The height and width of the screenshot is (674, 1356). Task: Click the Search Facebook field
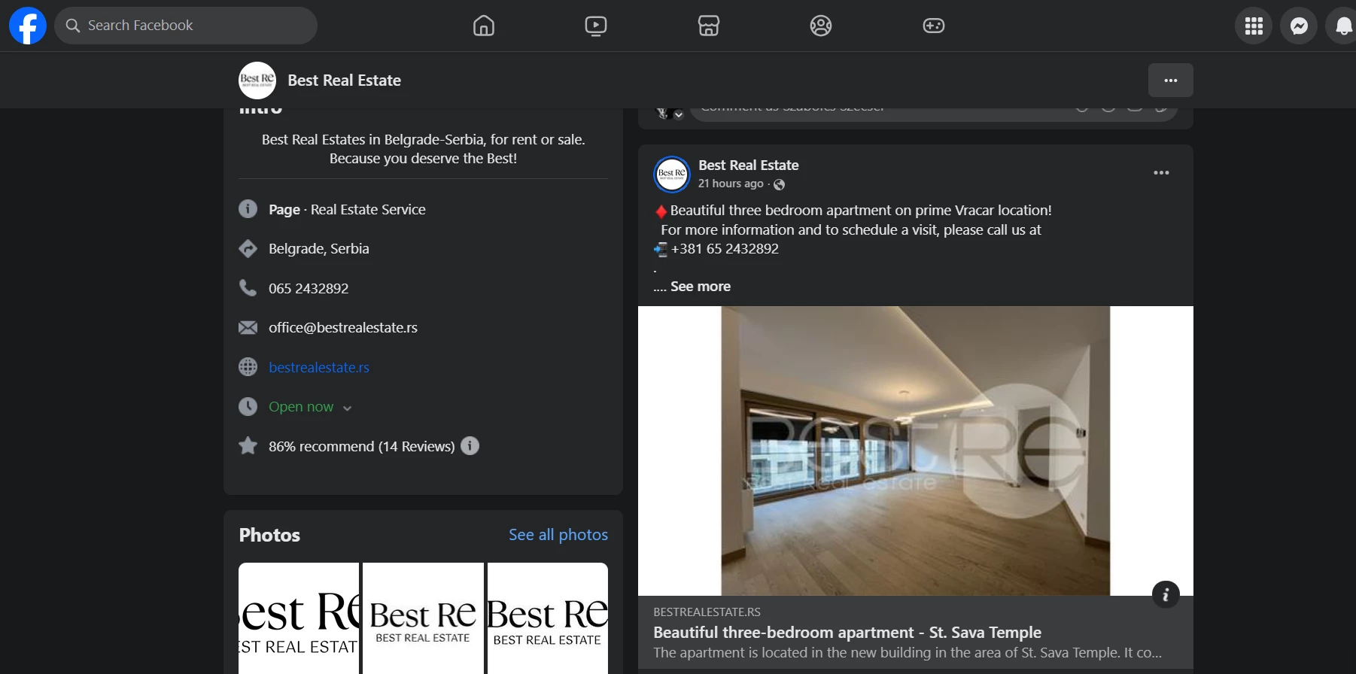(186, 26)
